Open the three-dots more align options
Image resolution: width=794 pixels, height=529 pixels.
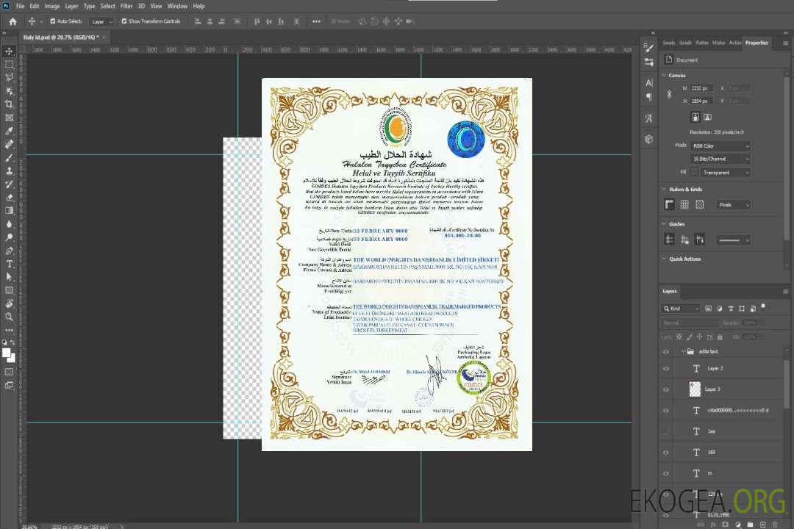[x=316, y=21]
